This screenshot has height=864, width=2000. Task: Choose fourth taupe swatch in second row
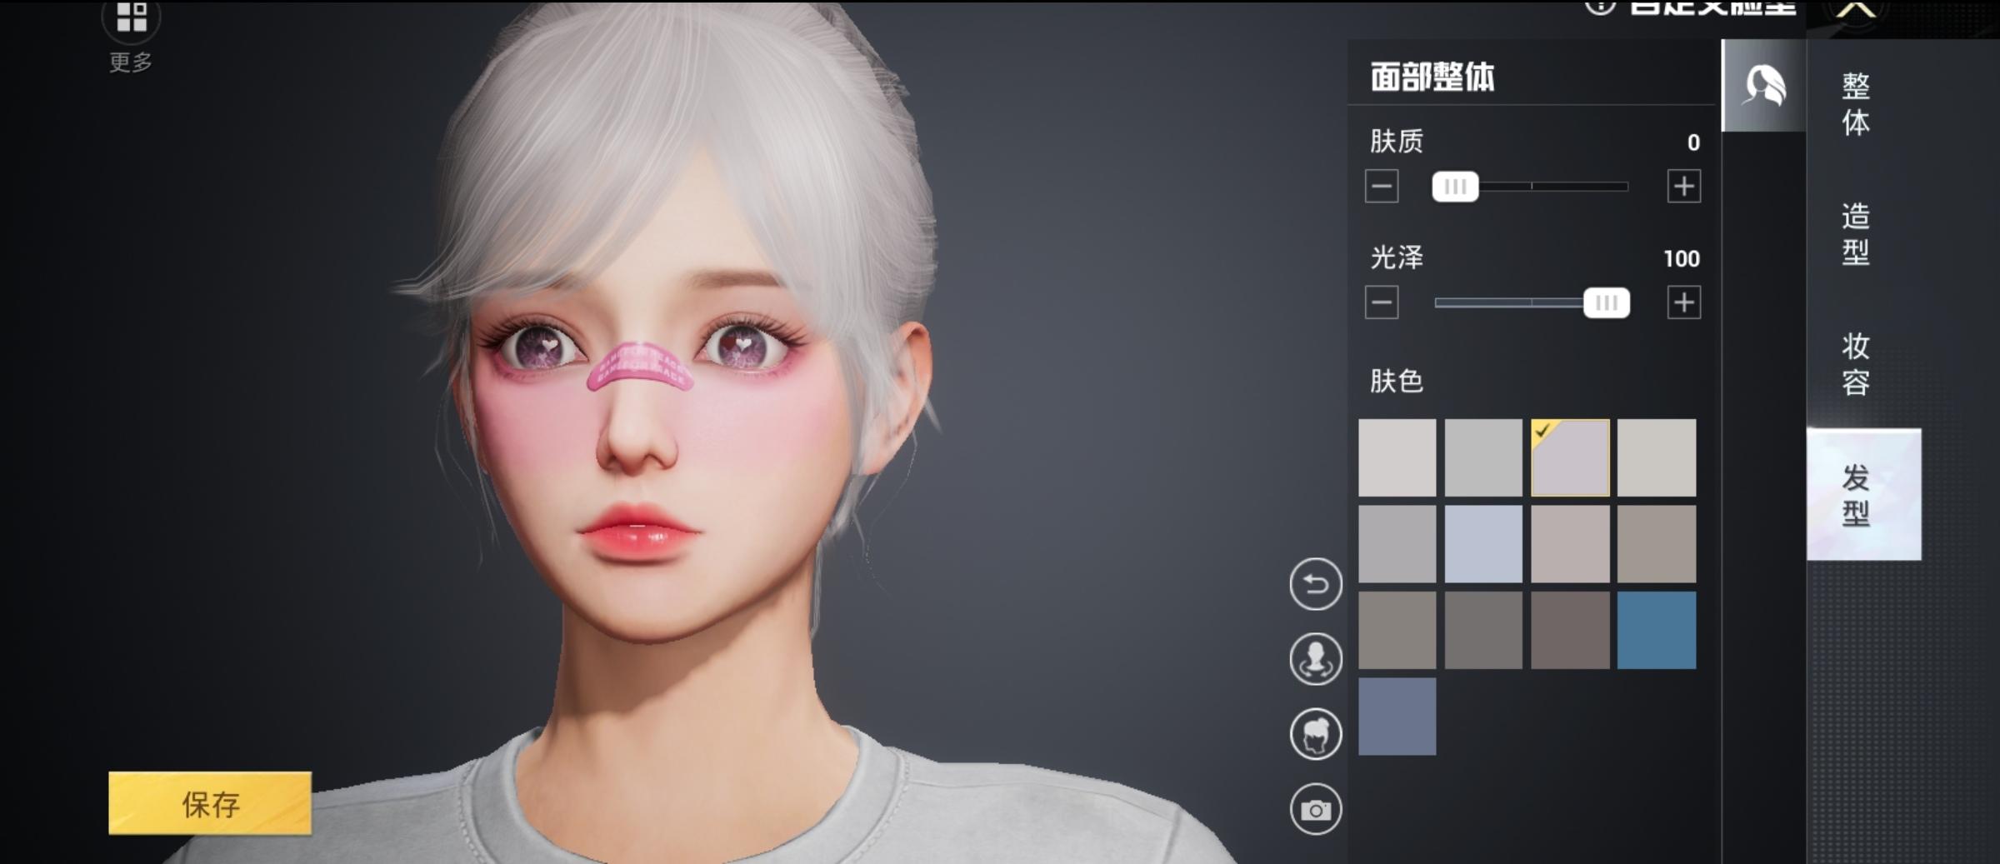[x=1657, y=544]
